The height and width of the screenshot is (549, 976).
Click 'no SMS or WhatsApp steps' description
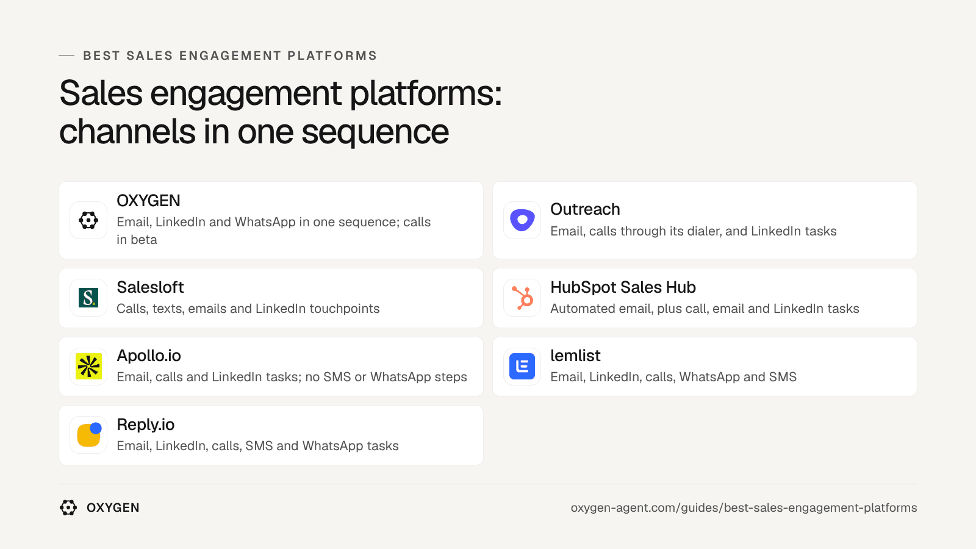click(x=292, y=377)
